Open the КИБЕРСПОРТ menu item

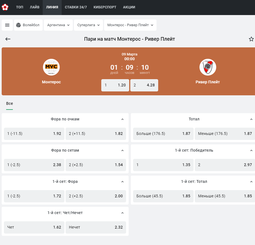click(x=105, y=7)
